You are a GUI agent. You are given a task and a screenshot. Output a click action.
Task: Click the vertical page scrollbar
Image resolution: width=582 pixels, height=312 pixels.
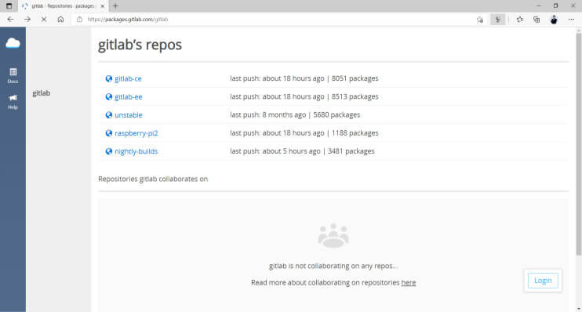pyautogui.click(x=578, y=144)
